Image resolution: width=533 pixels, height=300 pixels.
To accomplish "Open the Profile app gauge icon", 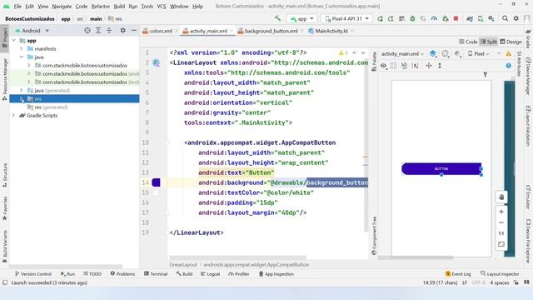I will [x=434, y=18].
